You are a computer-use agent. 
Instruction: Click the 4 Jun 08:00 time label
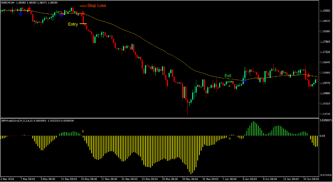tap(230, 179)
